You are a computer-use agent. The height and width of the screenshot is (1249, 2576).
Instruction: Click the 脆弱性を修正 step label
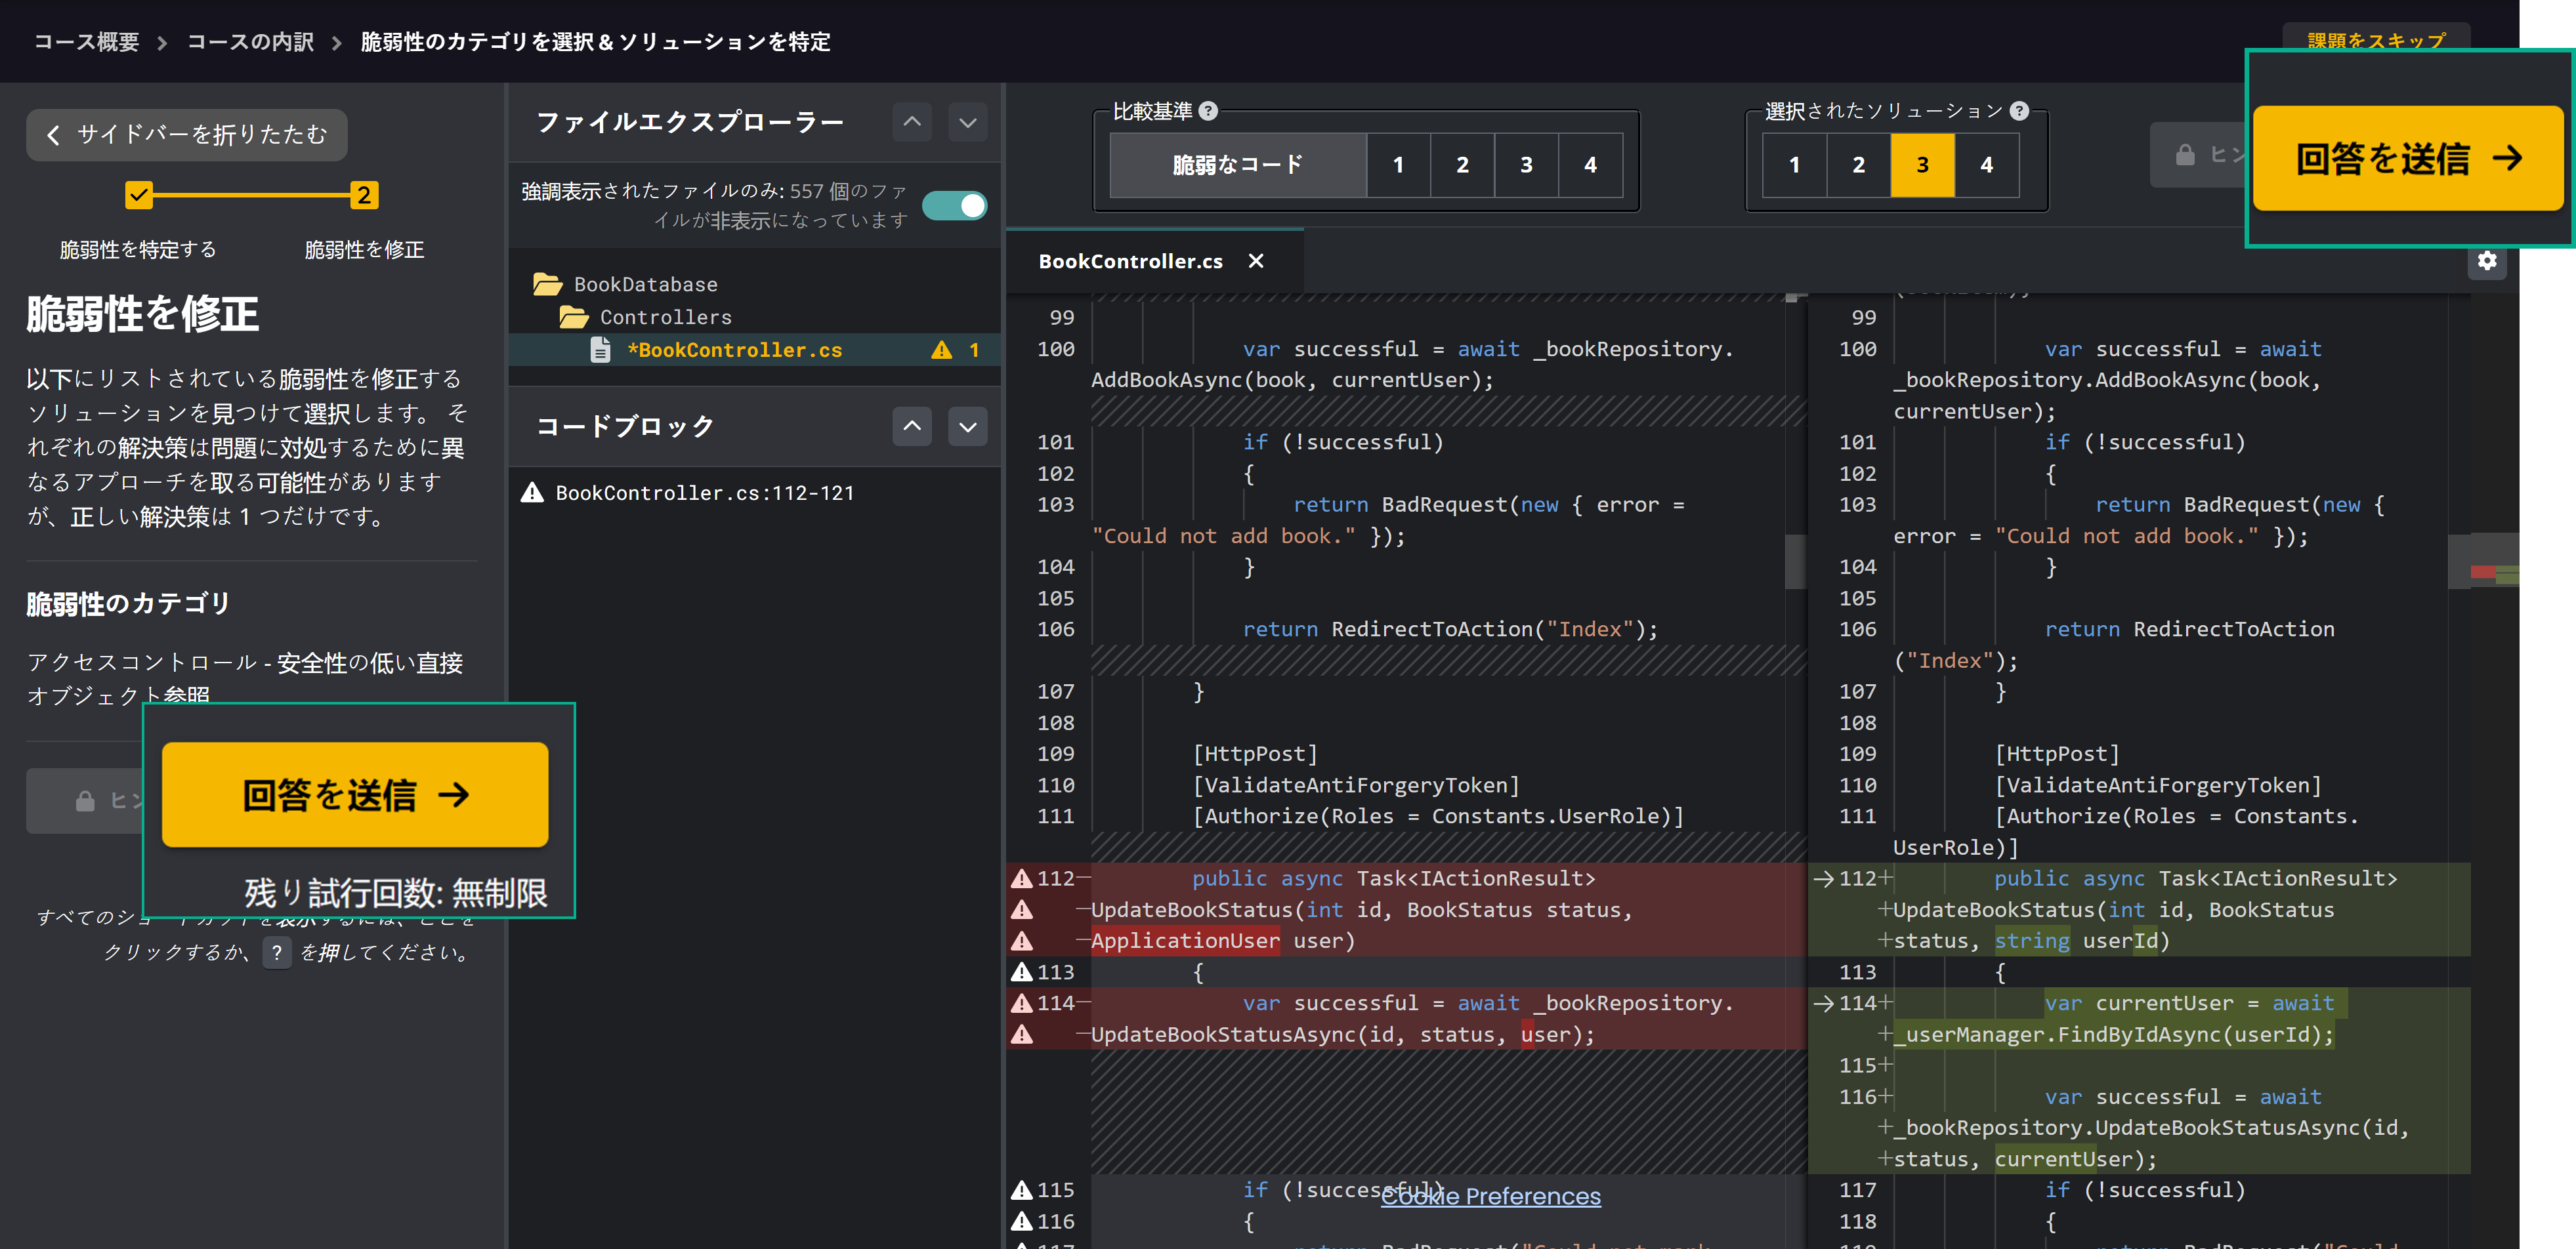tap(364, 250)
